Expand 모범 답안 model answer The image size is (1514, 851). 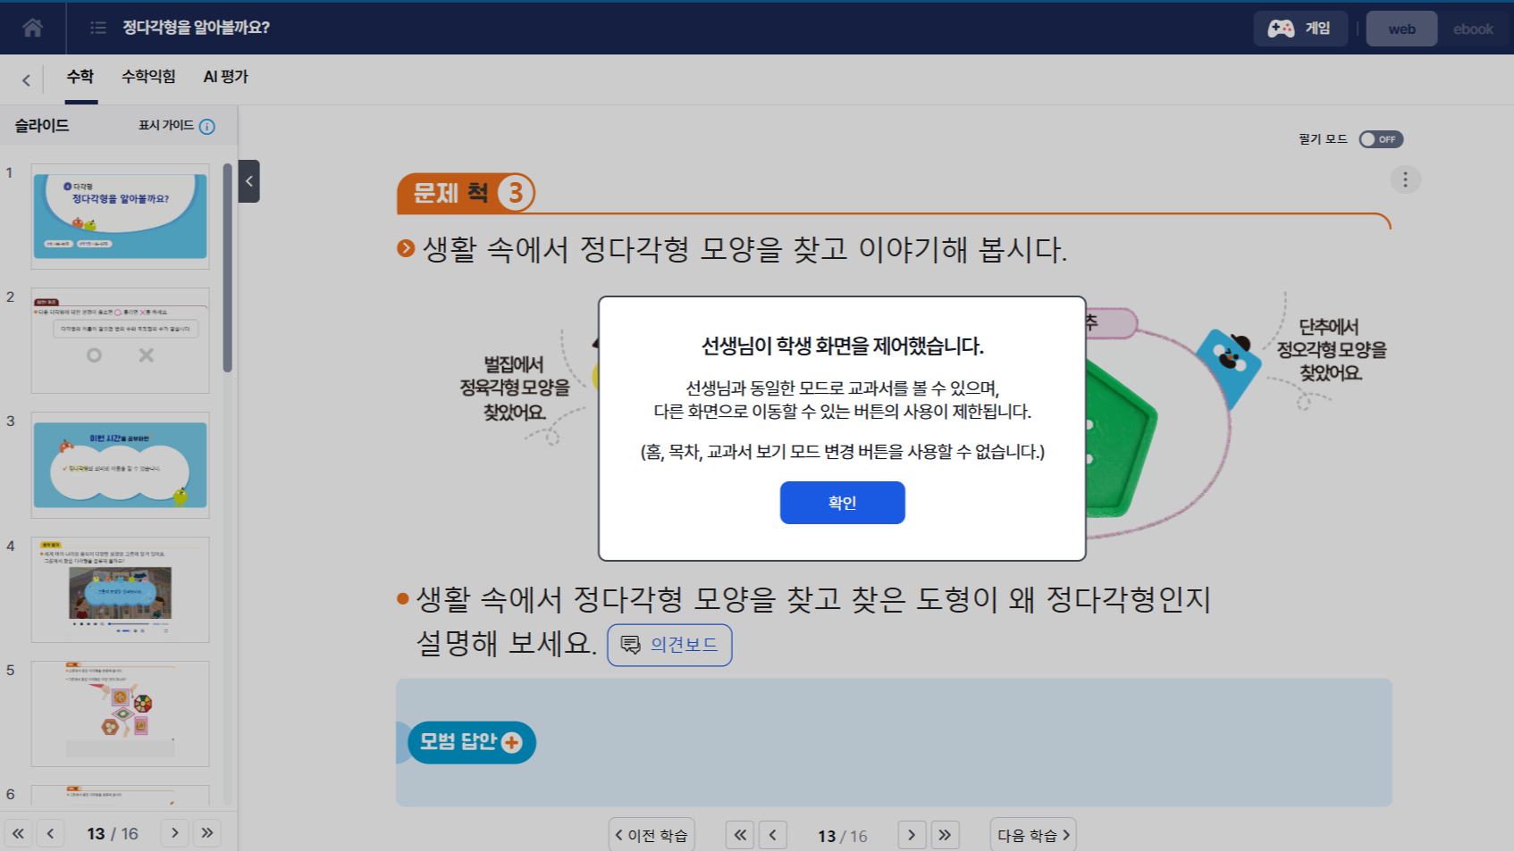(x=470, y=742)
